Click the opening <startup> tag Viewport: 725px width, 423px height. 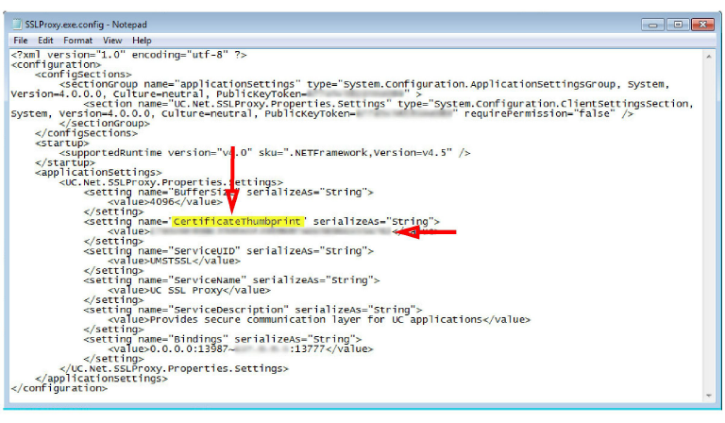pyautogui.click(x=61, y=143)
